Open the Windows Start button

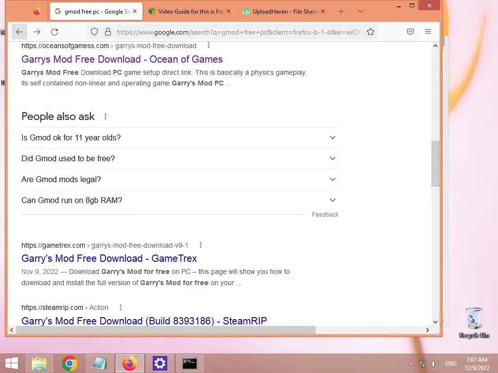[x=12, y=363]
